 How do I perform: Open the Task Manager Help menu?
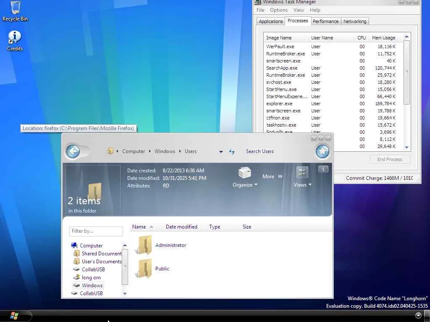pyautogui.click(x=315, y=10)
